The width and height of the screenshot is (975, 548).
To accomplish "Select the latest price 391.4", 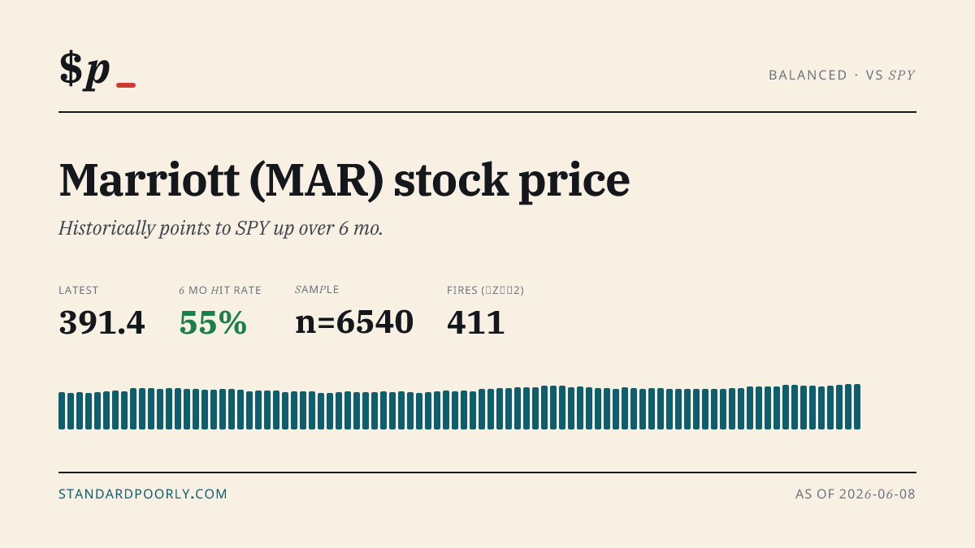I will [102, 323].
